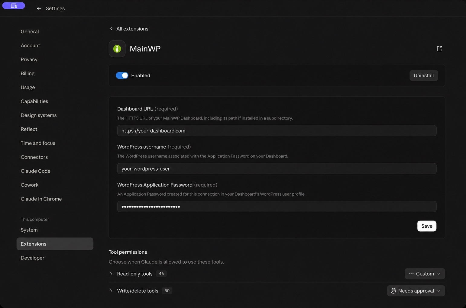This screenshot has width=466, height=308.
Task: Open the Capabilities section
Action: point(34,101)
